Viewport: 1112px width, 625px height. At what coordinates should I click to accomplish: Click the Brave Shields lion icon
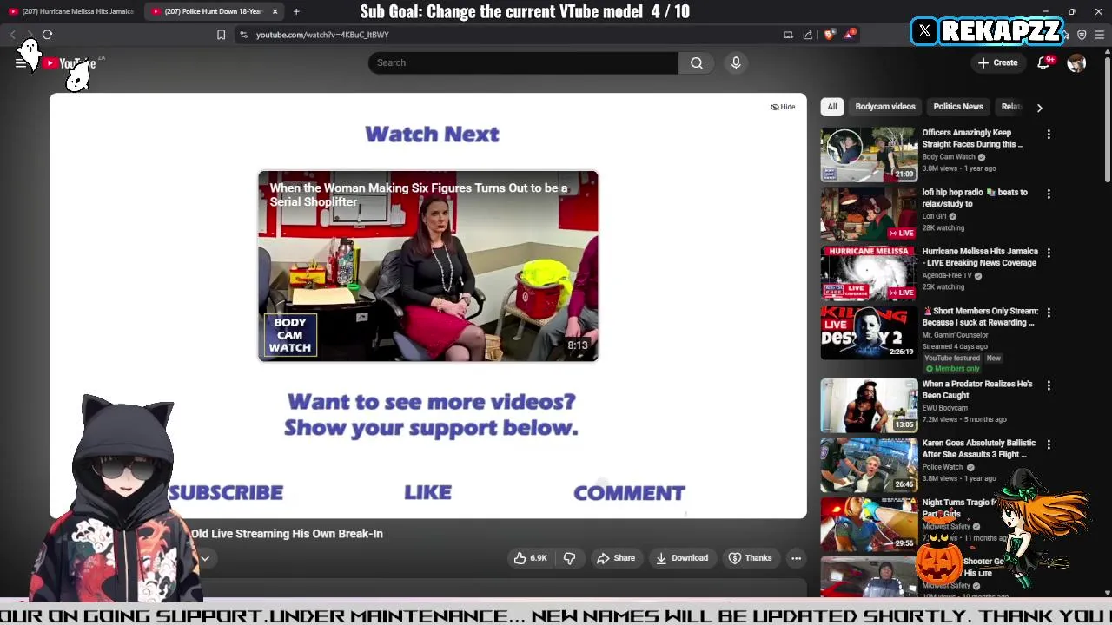pyautogui.click(x=829, y=35)
